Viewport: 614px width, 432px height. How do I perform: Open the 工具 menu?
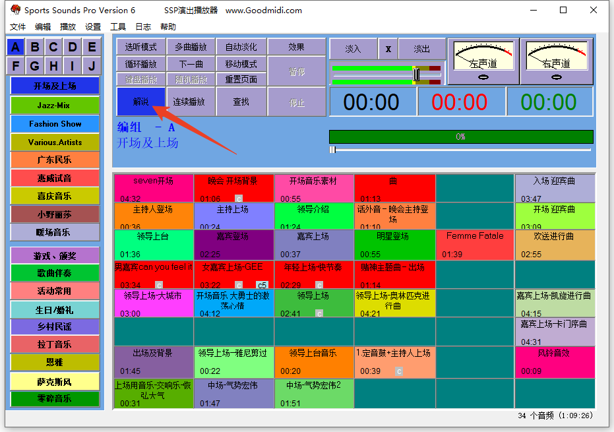(x=118, y=27)
